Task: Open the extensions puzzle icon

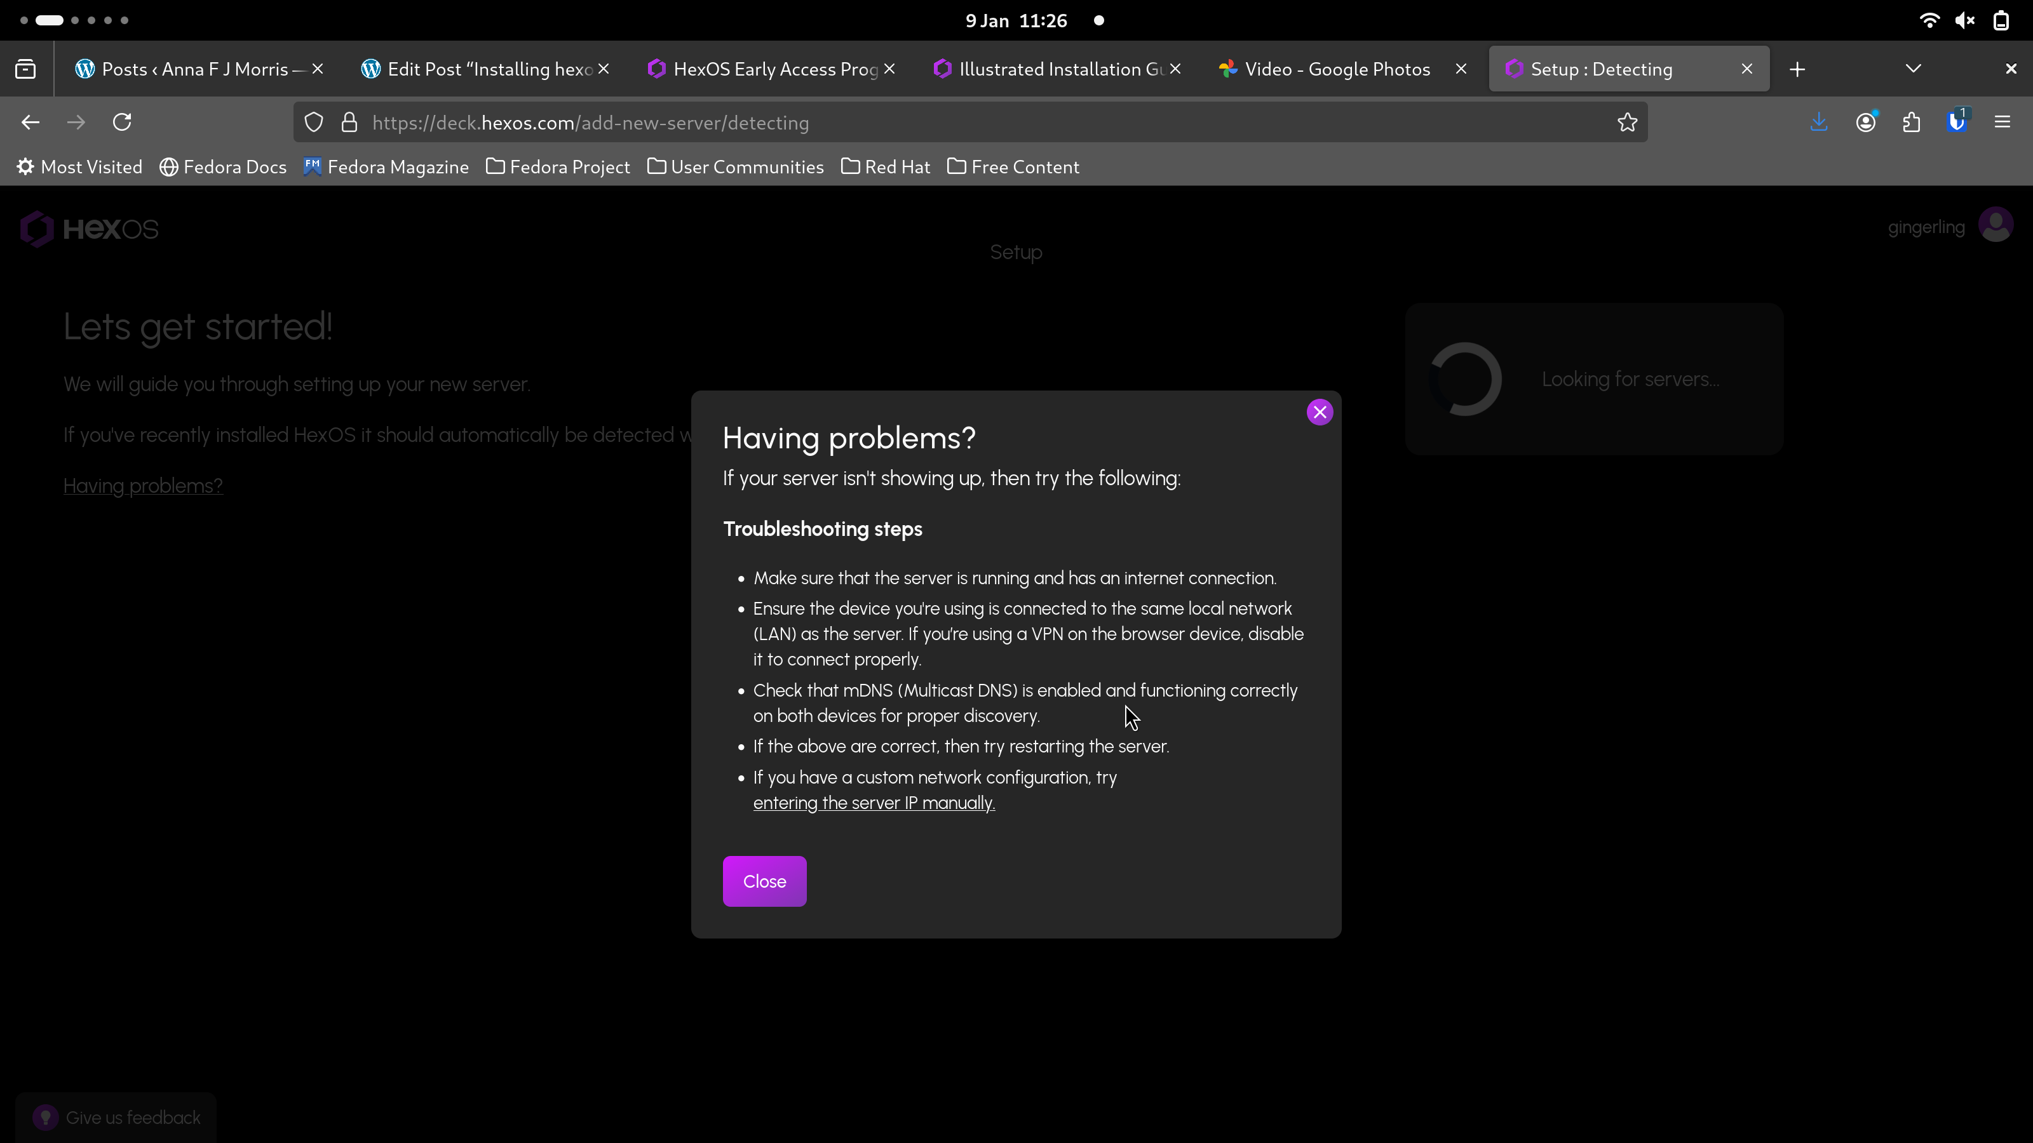Action: pyautogui.click(x=1912, y=123)
